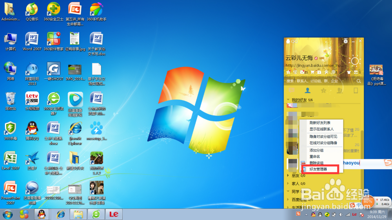This screenshot has width=392, height=220.
Task: Open 360 browser from the taskbar
Action: click(96, 214)
